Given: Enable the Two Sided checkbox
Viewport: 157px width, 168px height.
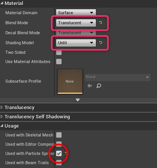Looking at the screenshot, I should point(59,53).
